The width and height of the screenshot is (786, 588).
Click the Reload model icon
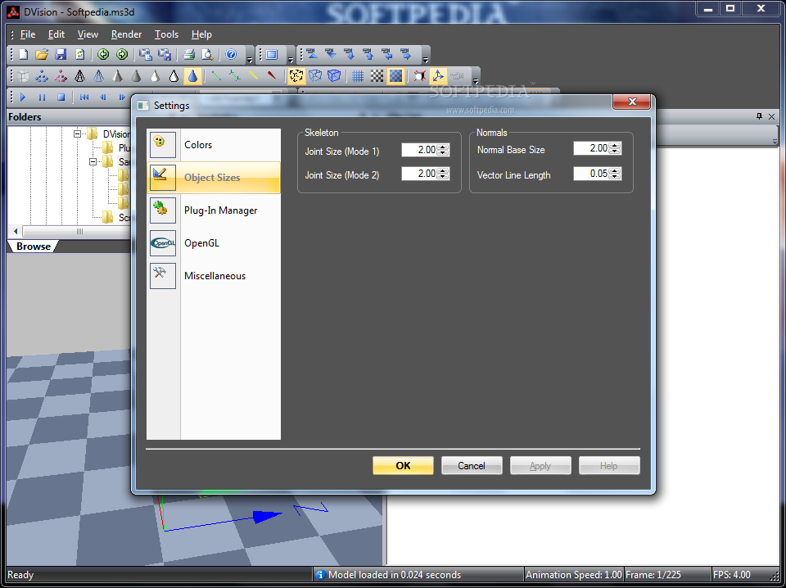[79, 54]
